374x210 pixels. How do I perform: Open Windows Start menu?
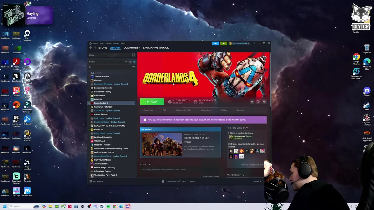tap(4, 206)
